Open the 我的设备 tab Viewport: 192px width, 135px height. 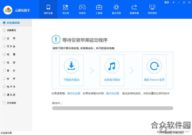click(x=48, y=9)
